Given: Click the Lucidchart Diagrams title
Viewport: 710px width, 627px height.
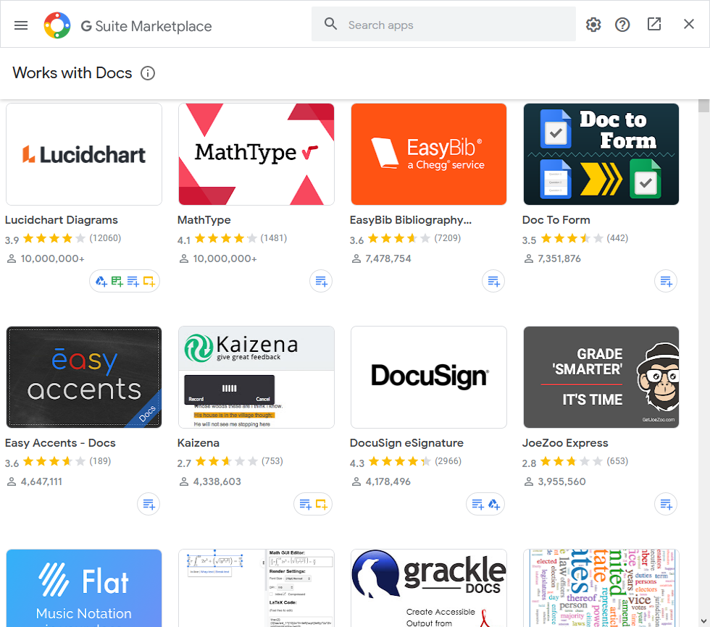Looking at the screenshot, I should click(62, 220).
